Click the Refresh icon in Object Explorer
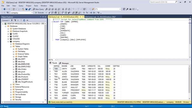The width and height of the screenshot is (192, 108). coord(24,20)
